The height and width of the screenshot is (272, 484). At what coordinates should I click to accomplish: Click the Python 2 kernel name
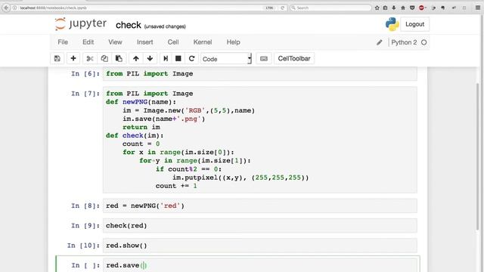click(404, 42)
